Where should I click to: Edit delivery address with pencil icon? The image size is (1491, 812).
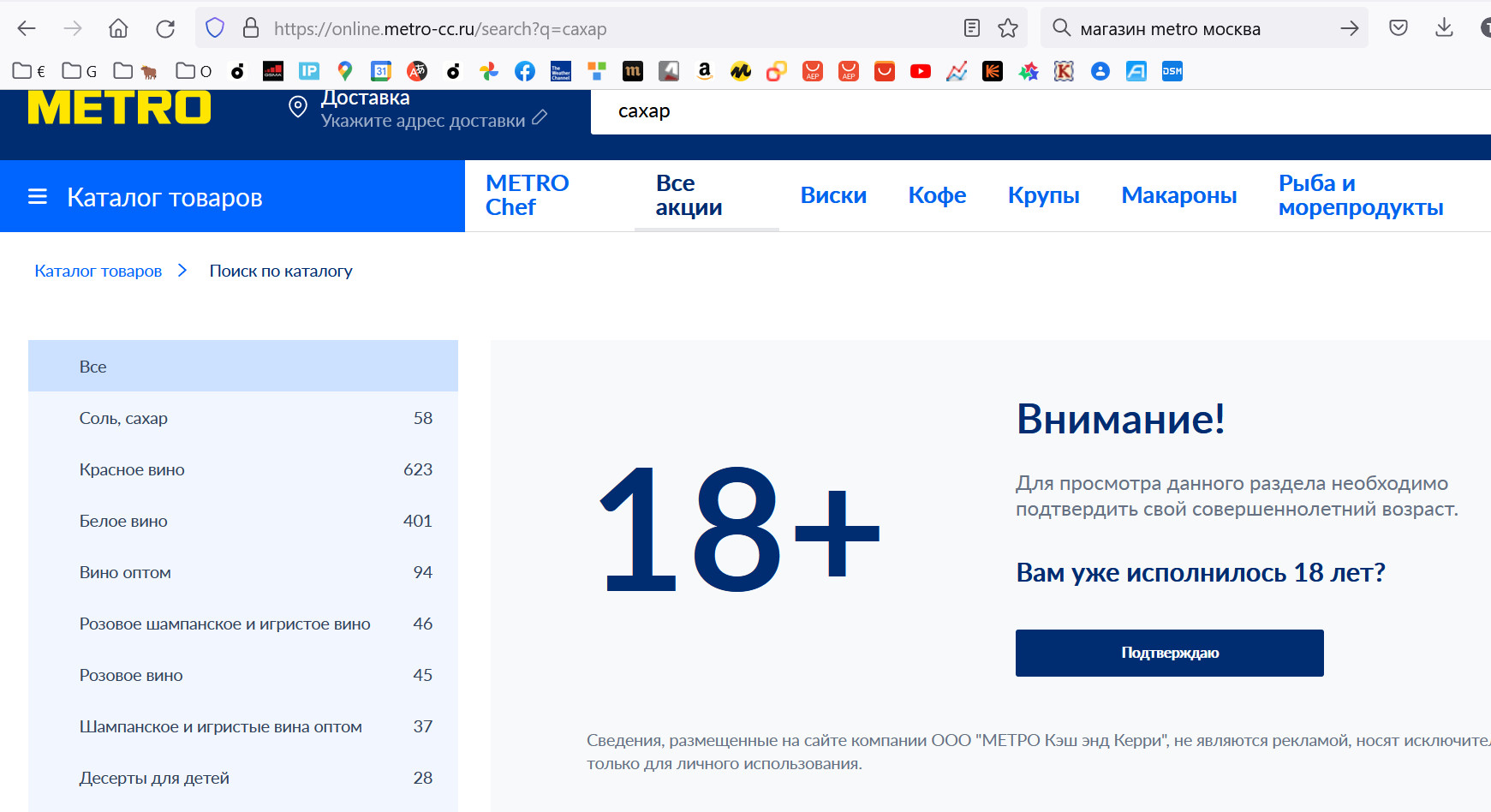tap(540, 118)
